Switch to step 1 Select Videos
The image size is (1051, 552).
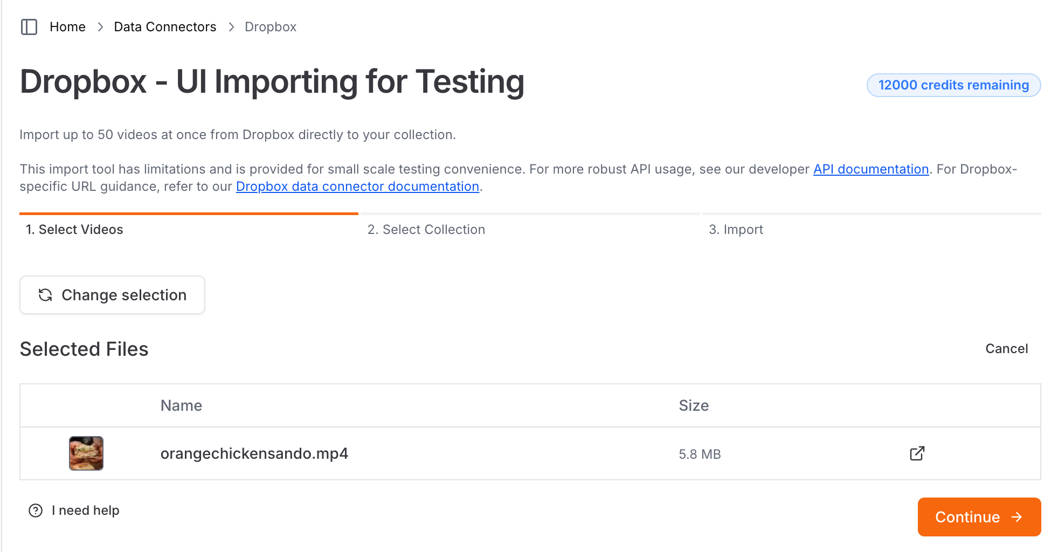74,230
